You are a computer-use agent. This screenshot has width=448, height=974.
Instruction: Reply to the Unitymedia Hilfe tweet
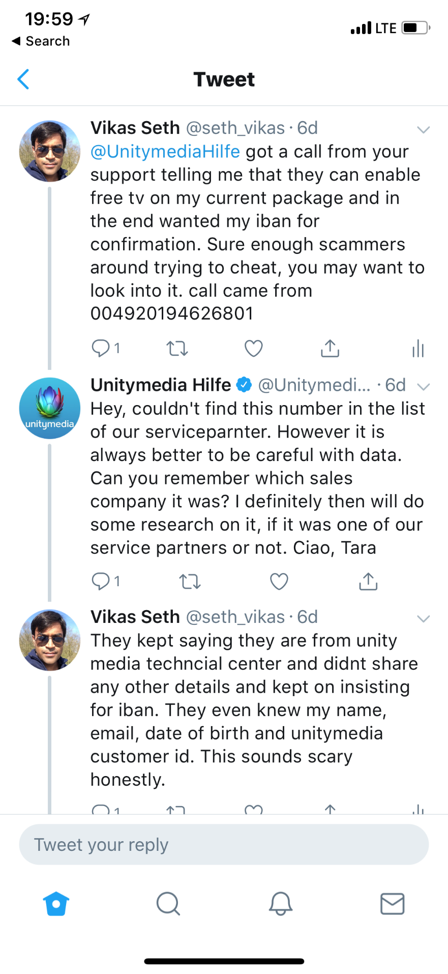tap(101, 581)
